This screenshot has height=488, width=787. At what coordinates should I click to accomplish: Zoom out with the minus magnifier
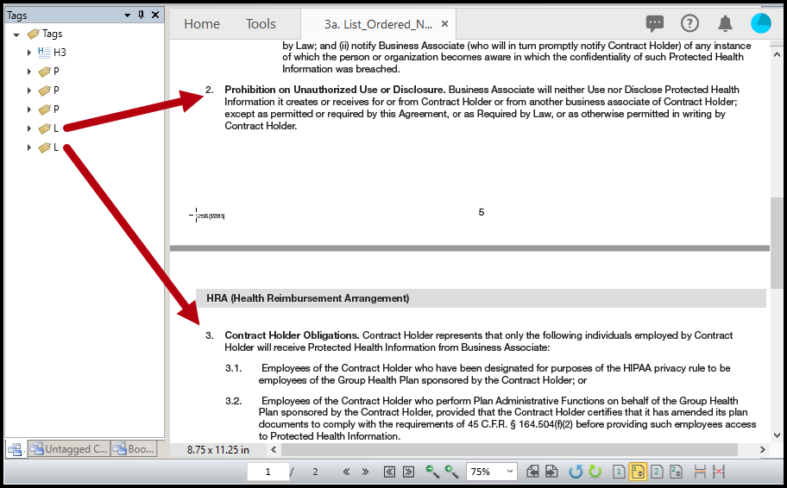pos(431,472)
